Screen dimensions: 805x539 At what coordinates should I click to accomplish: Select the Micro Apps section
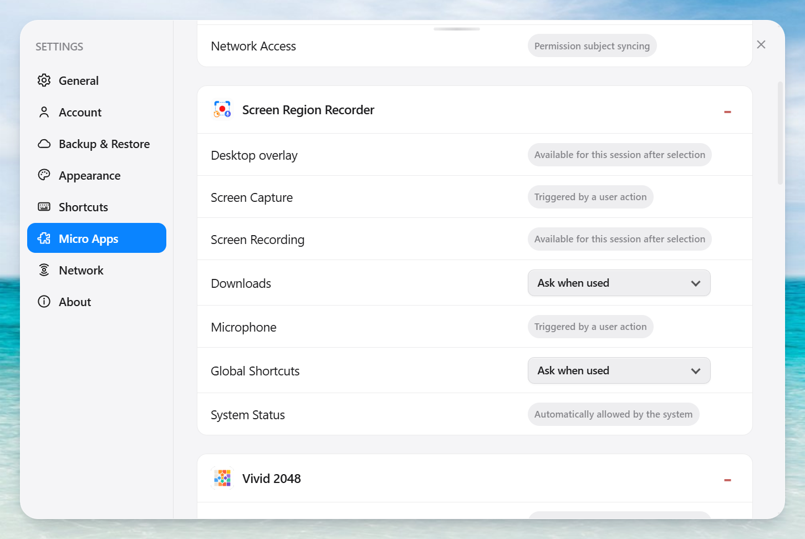click(96, 238)
